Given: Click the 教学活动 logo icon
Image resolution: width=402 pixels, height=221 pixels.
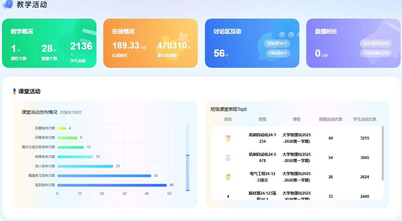Looking at the screenshot, I should click(7, 4).
